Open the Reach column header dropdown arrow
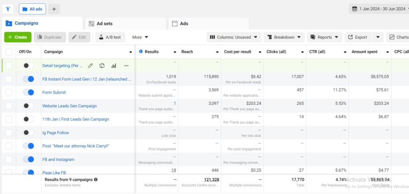 (217, 52)
